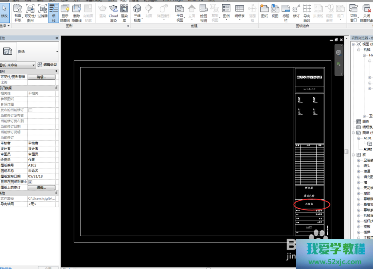Close the Properties panel
373x269 pixels.
point(57,38)
